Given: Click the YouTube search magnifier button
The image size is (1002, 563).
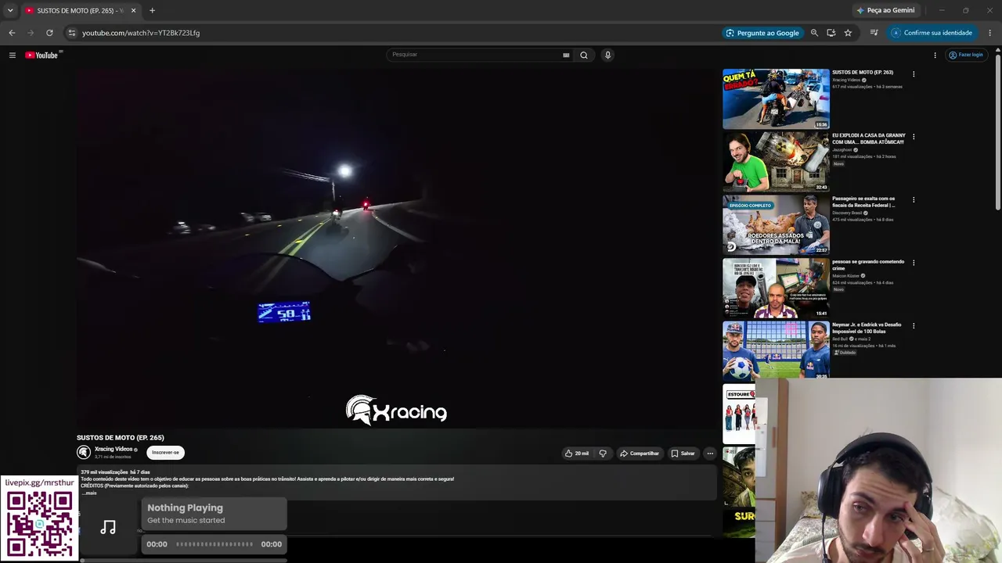Looking at the screenshot, I should pyautogui.click(x=584, y=55).
